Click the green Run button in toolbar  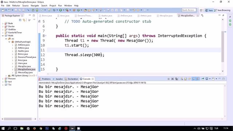(60, 10)
